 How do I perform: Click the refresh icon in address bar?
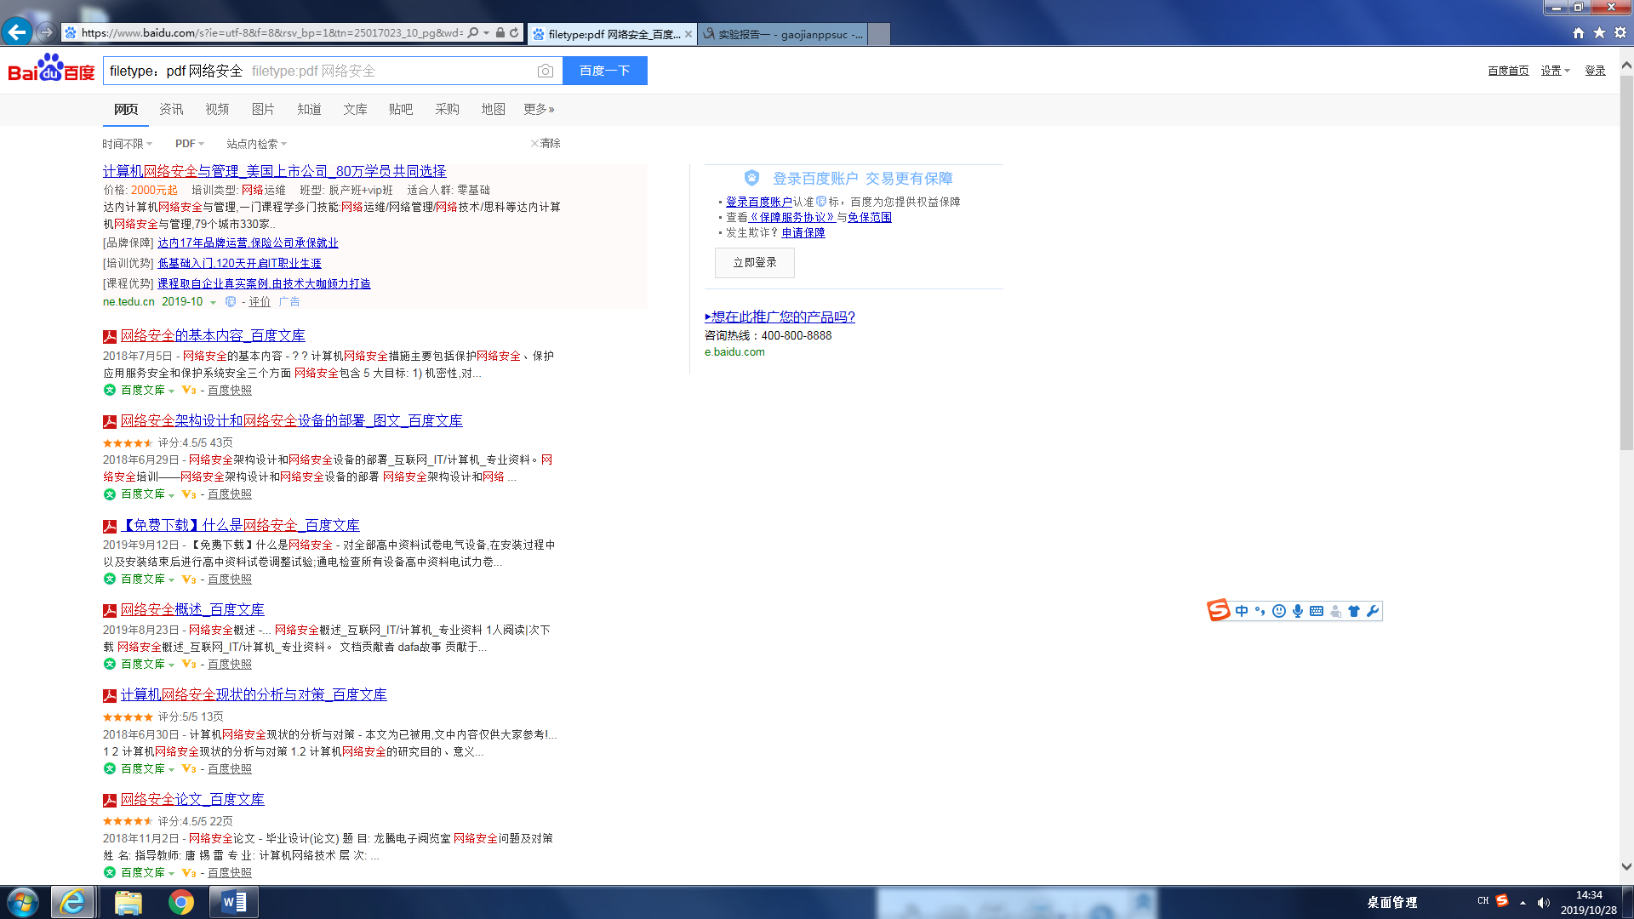click(514, 33)
